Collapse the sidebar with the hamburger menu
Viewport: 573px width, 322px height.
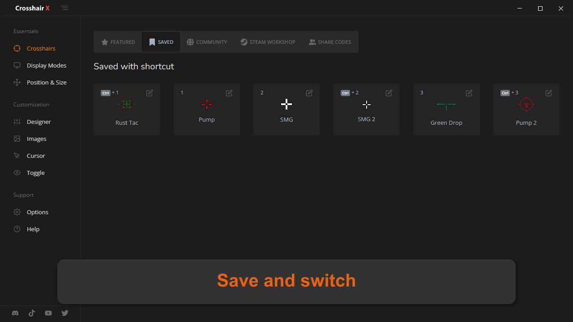coord(65,8)
